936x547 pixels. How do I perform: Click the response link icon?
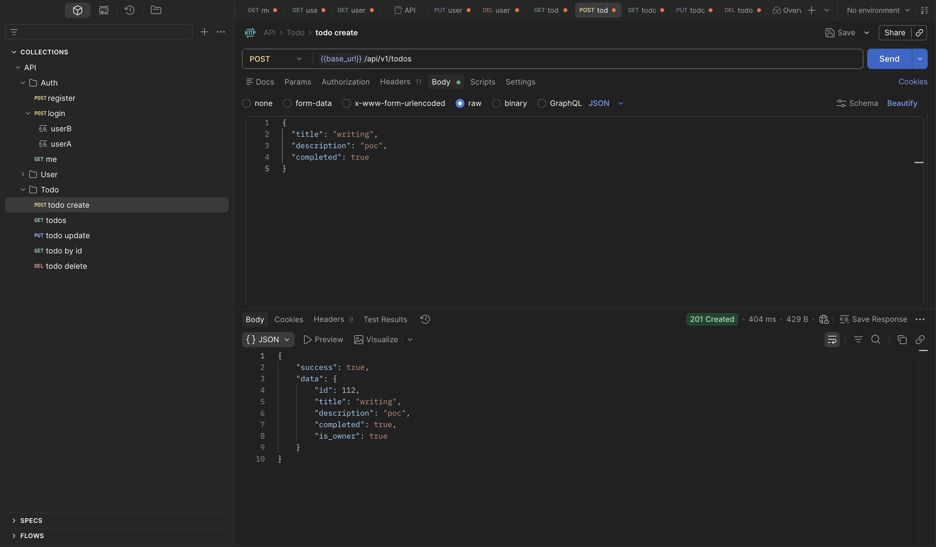(920, 340)
